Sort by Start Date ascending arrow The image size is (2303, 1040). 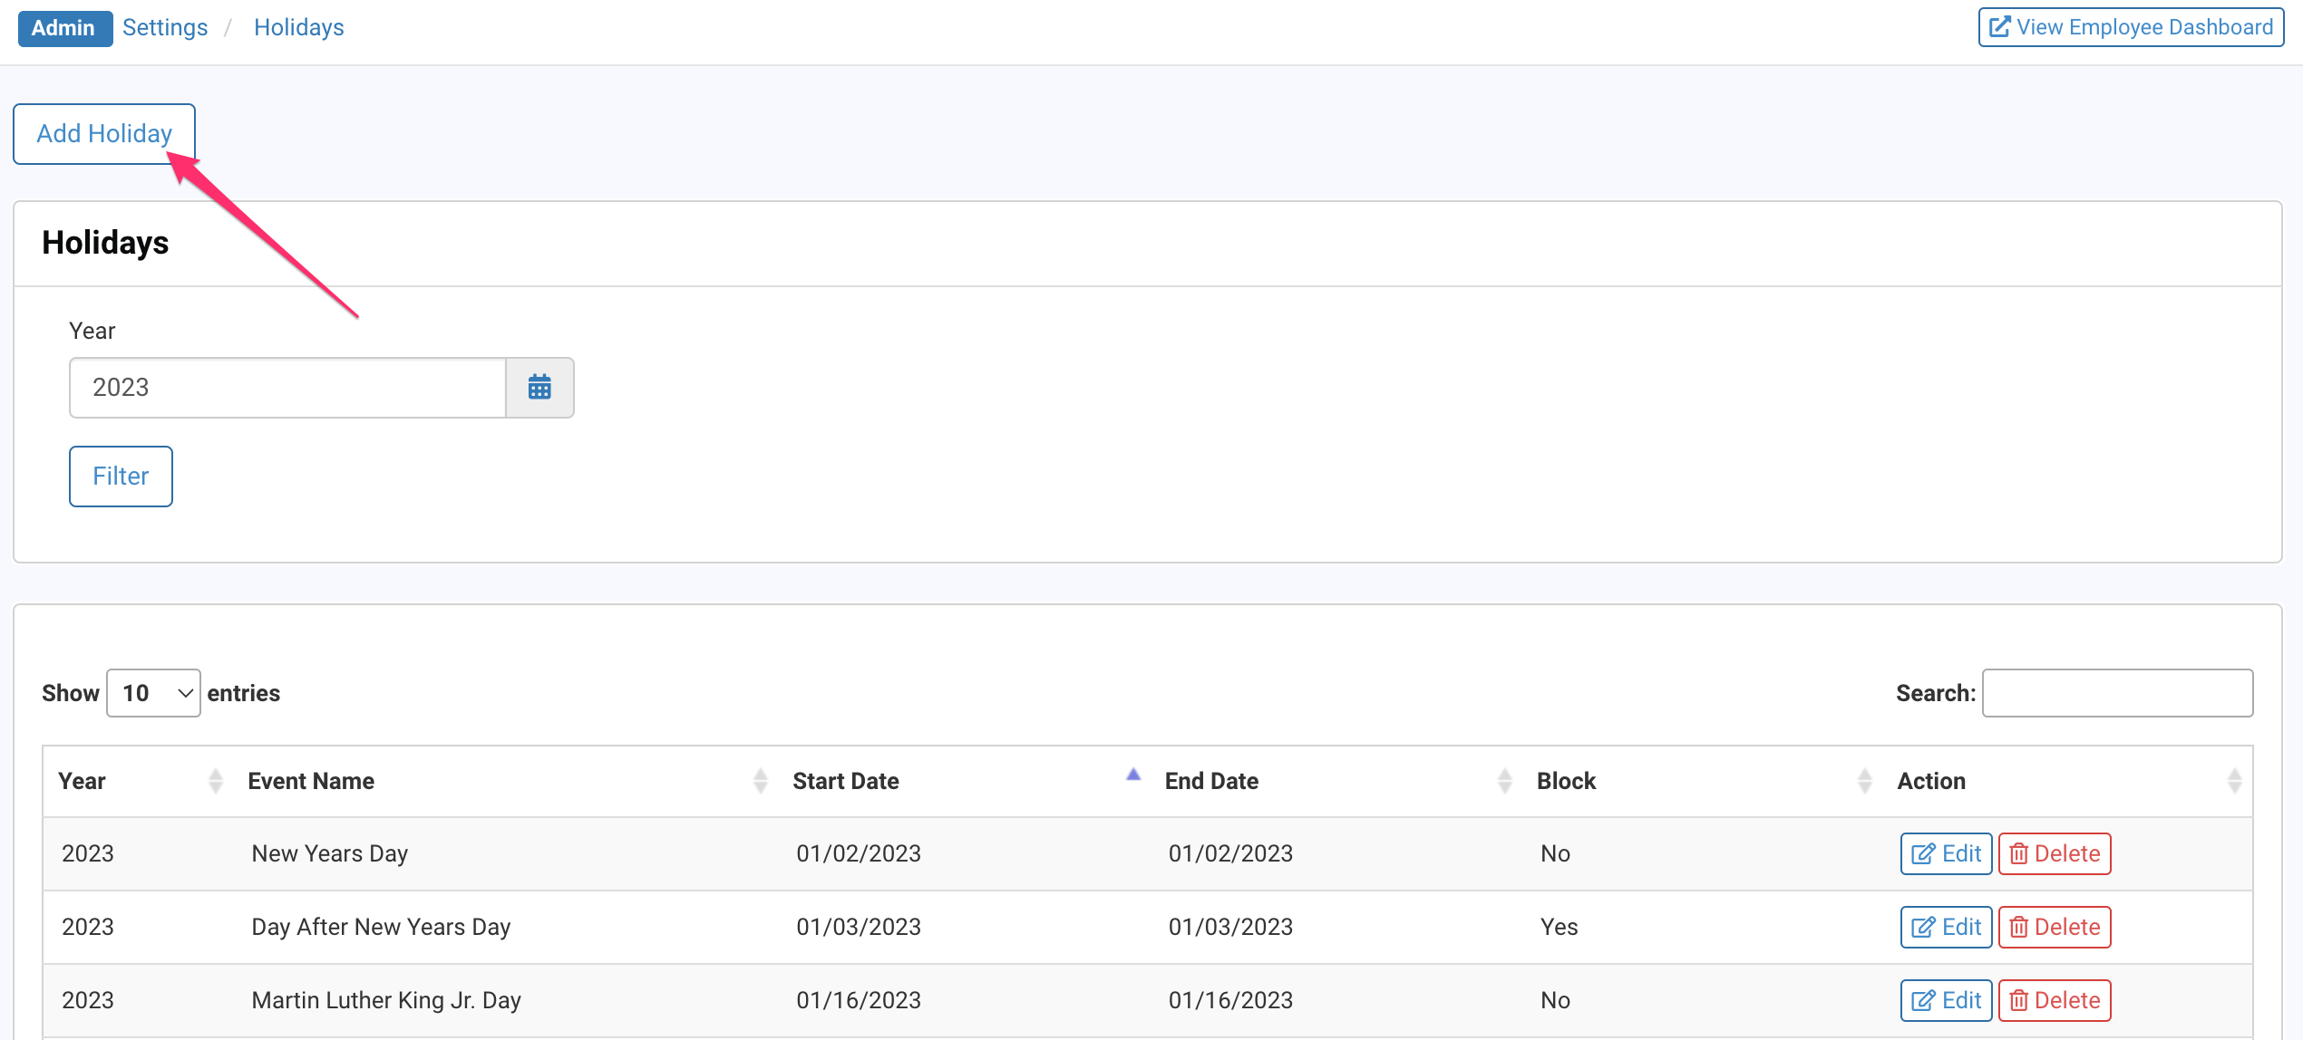[x=1133, y=775]
